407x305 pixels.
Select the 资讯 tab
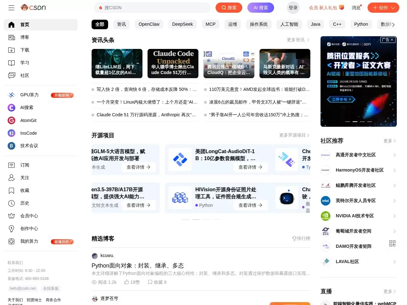coord(121,24)
